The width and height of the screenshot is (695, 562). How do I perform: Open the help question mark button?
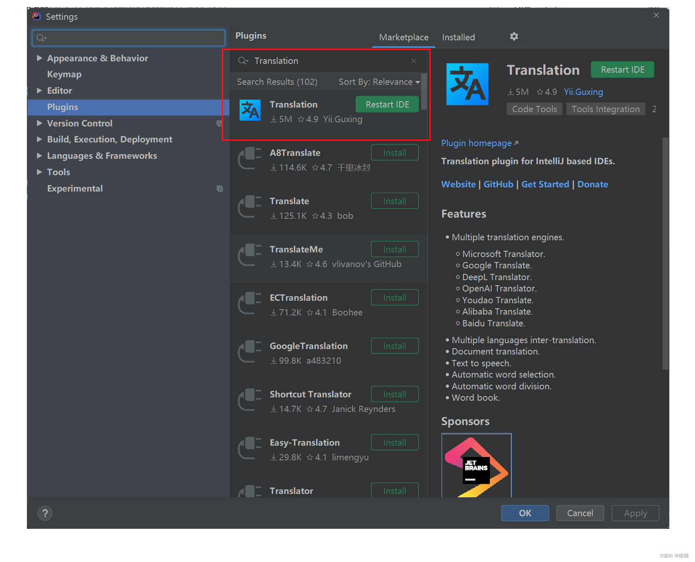coord(45,513)
